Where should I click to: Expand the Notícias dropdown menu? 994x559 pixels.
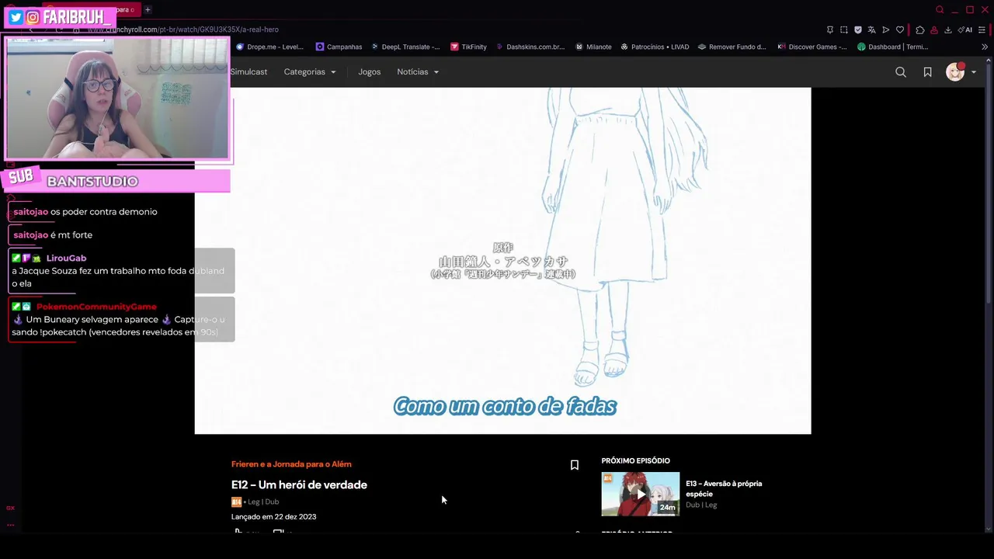[x=418, y=72]
